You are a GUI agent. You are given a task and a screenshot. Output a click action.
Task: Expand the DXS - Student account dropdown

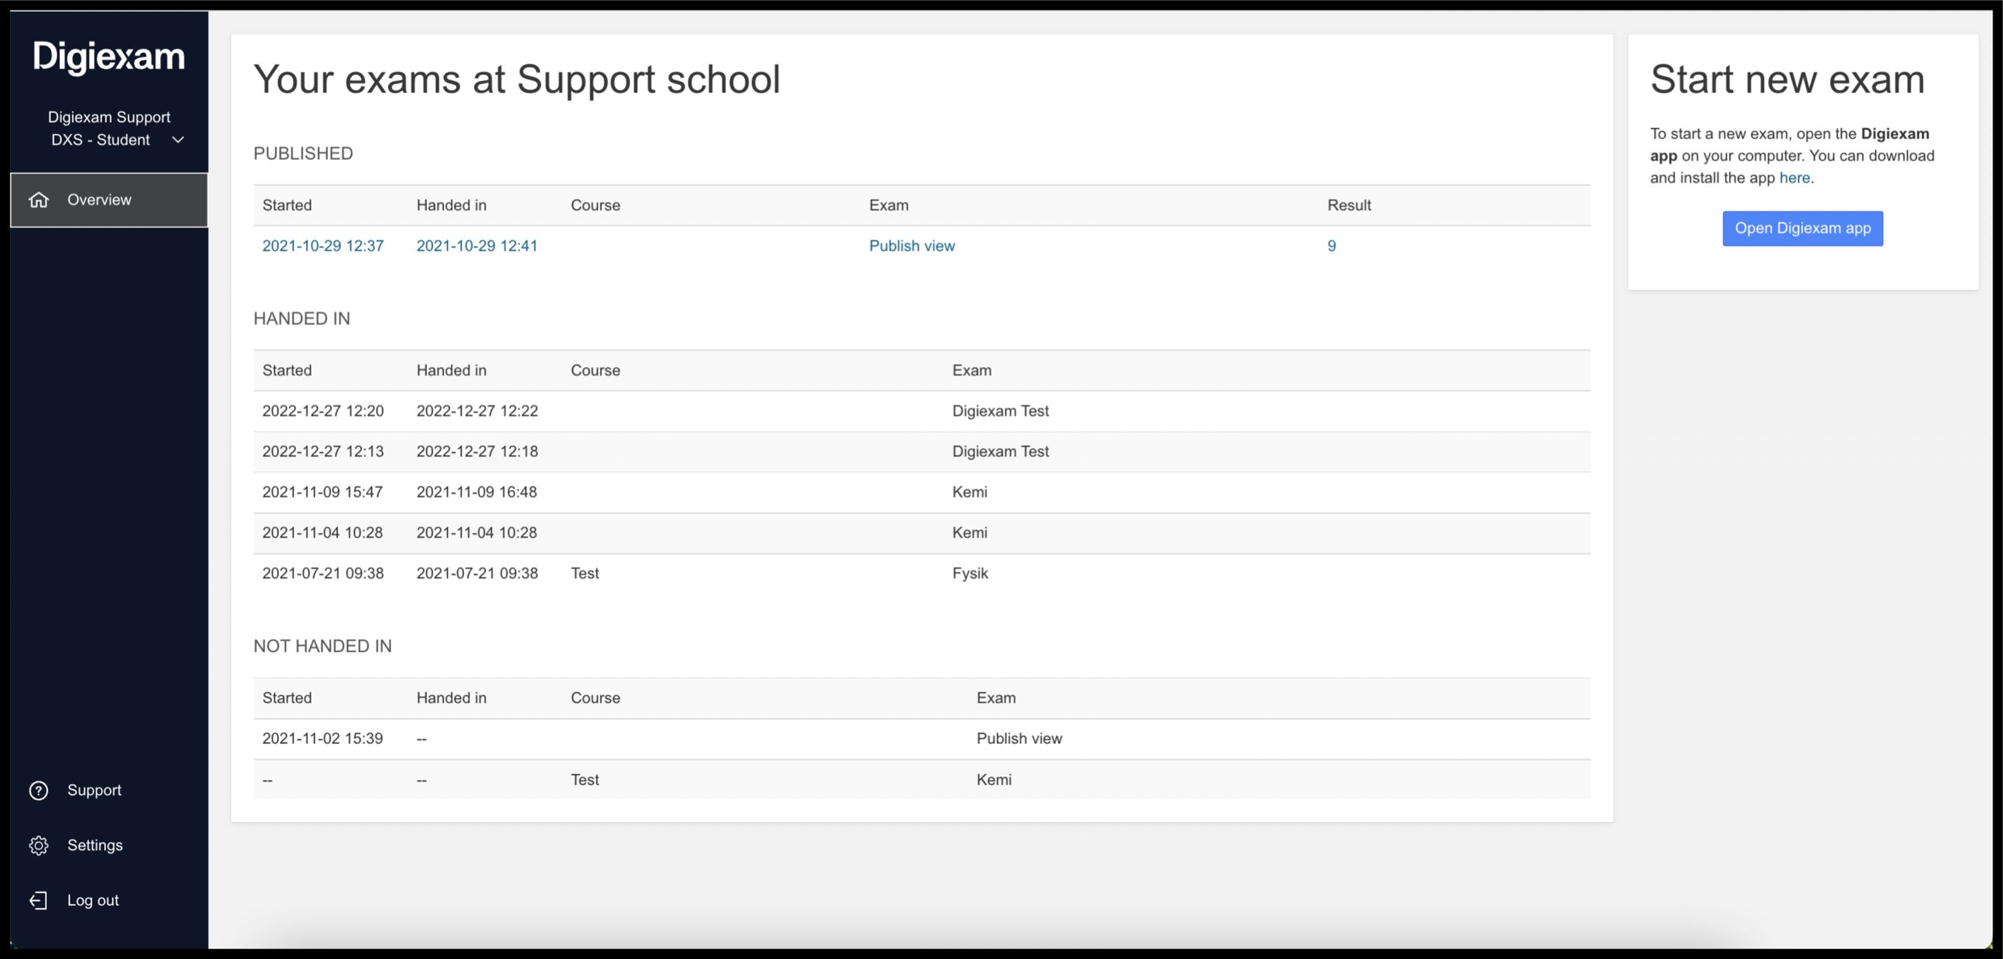tap(178, 140)
